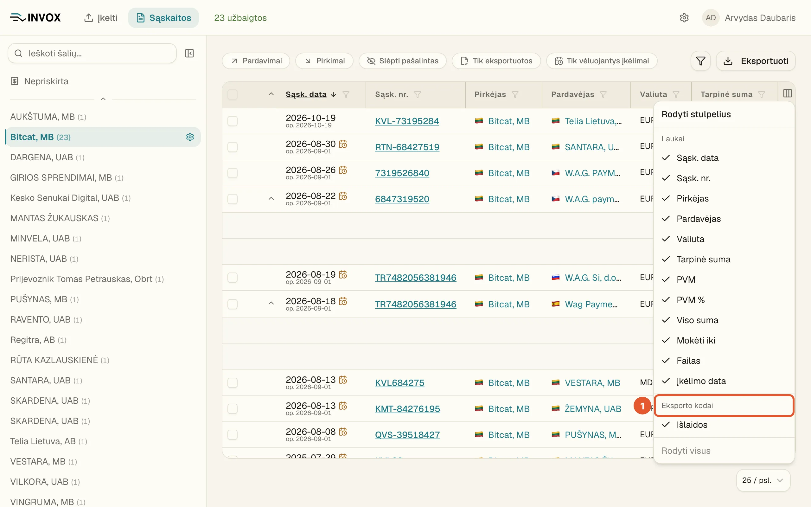Screen dimensions: 811x507
Task: Collapse the 2026-08-18 invoice row
Action: (x=271, y=304)
